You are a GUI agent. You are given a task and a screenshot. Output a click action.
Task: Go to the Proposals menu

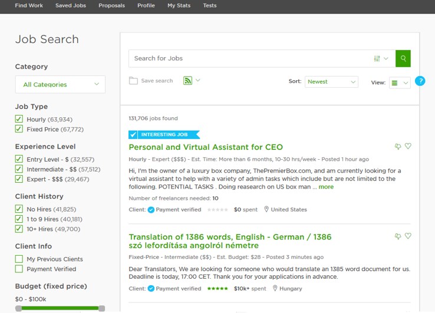click(111, 5)
